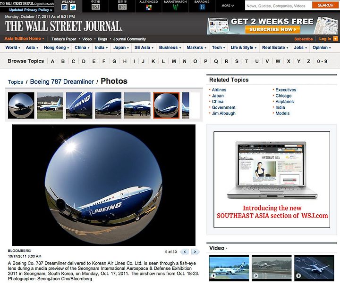Image resolution: width=340 pixels, height=283 pixels.
Task: Open the Video link in header
Action: [x=87, y=39]
